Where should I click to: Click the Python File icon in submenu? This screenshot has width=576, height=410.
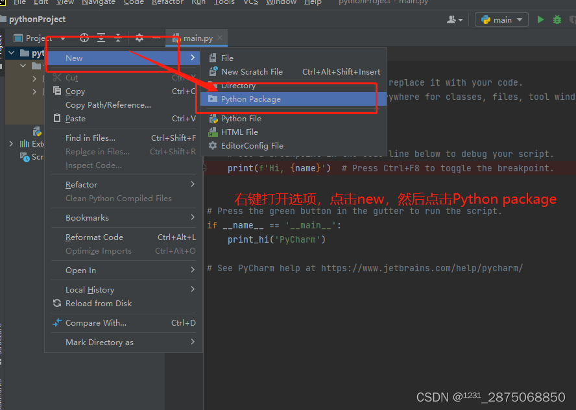coord(213,118)
